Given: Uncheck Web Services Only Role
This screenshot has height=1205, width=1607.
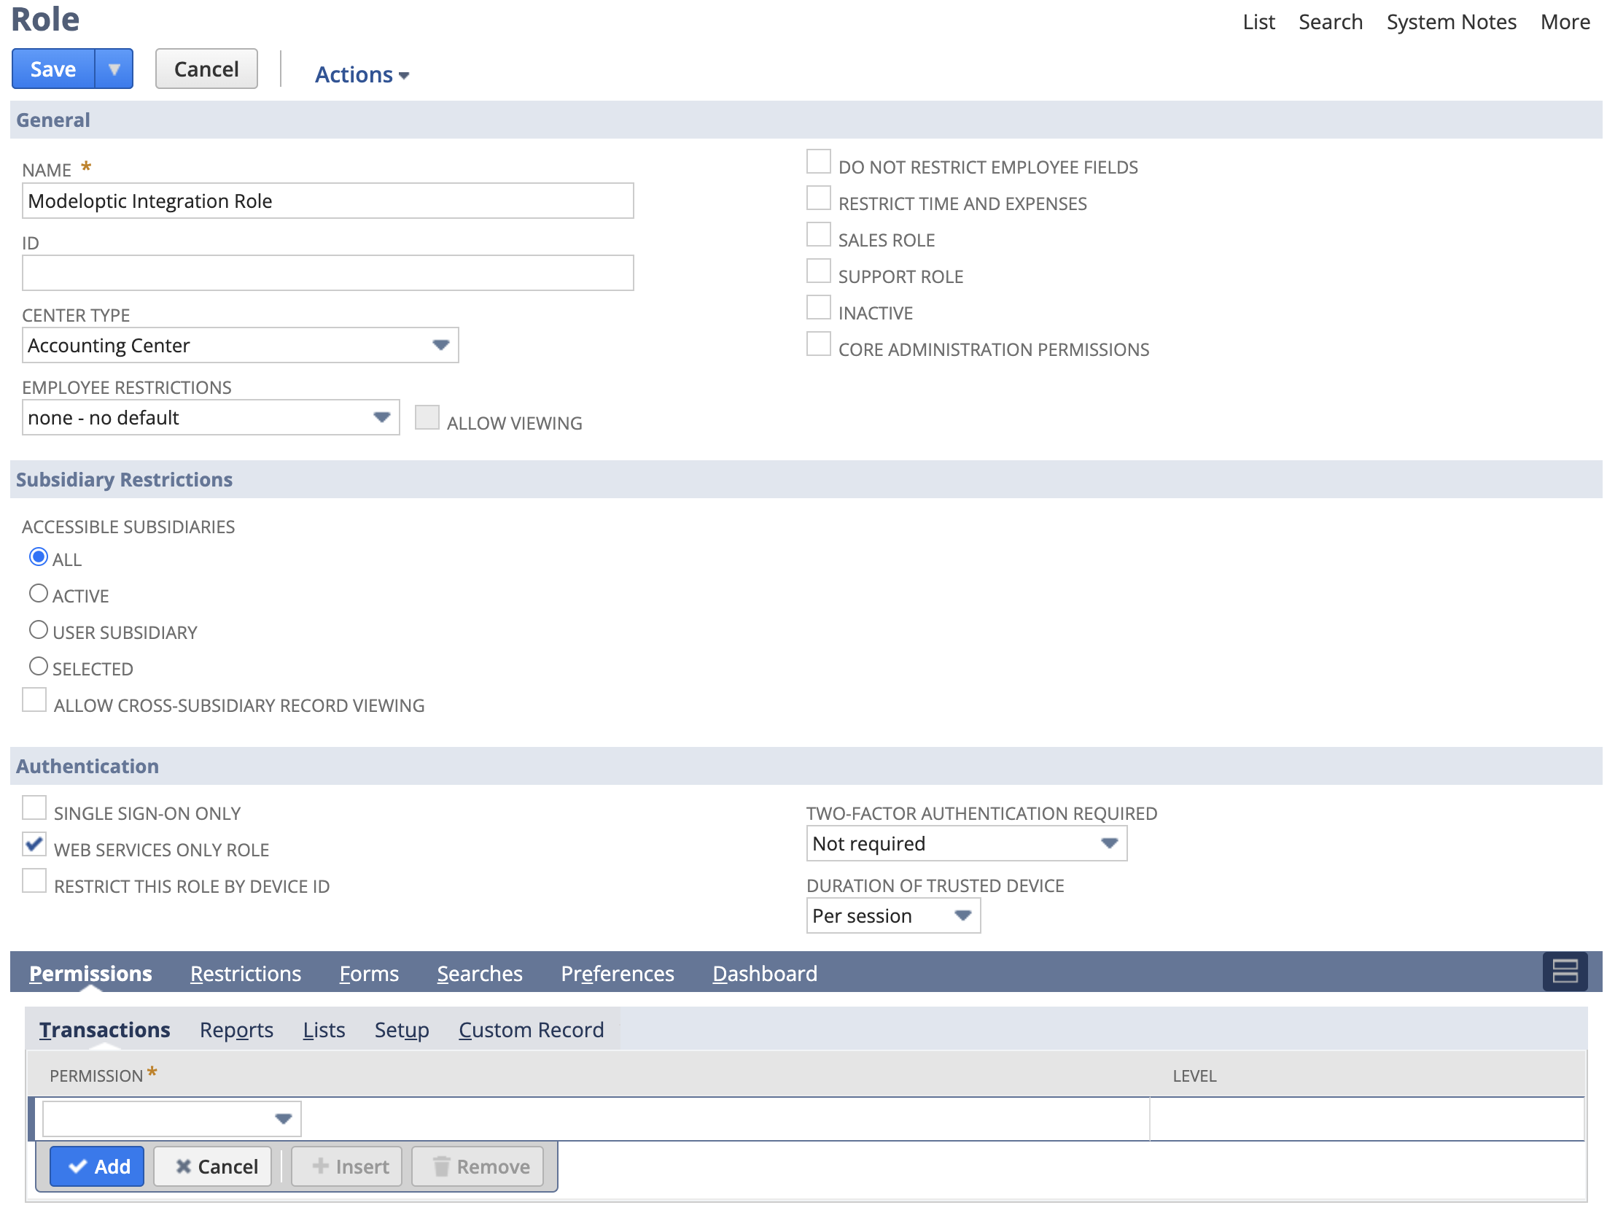Looking at the screenshot, I should pos(34,845).
